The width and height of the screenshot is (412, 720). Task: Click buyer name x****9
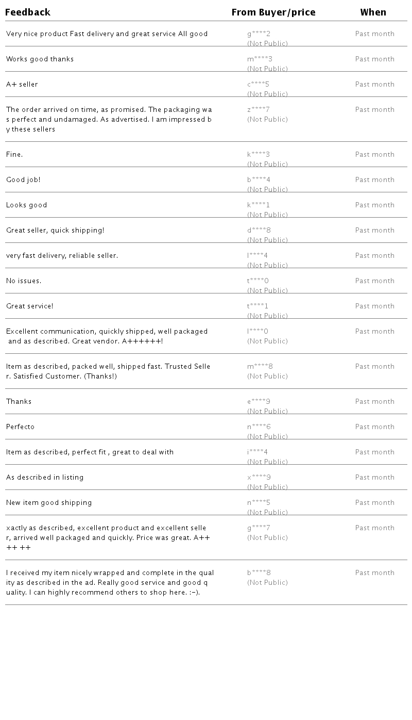[259, 478]
